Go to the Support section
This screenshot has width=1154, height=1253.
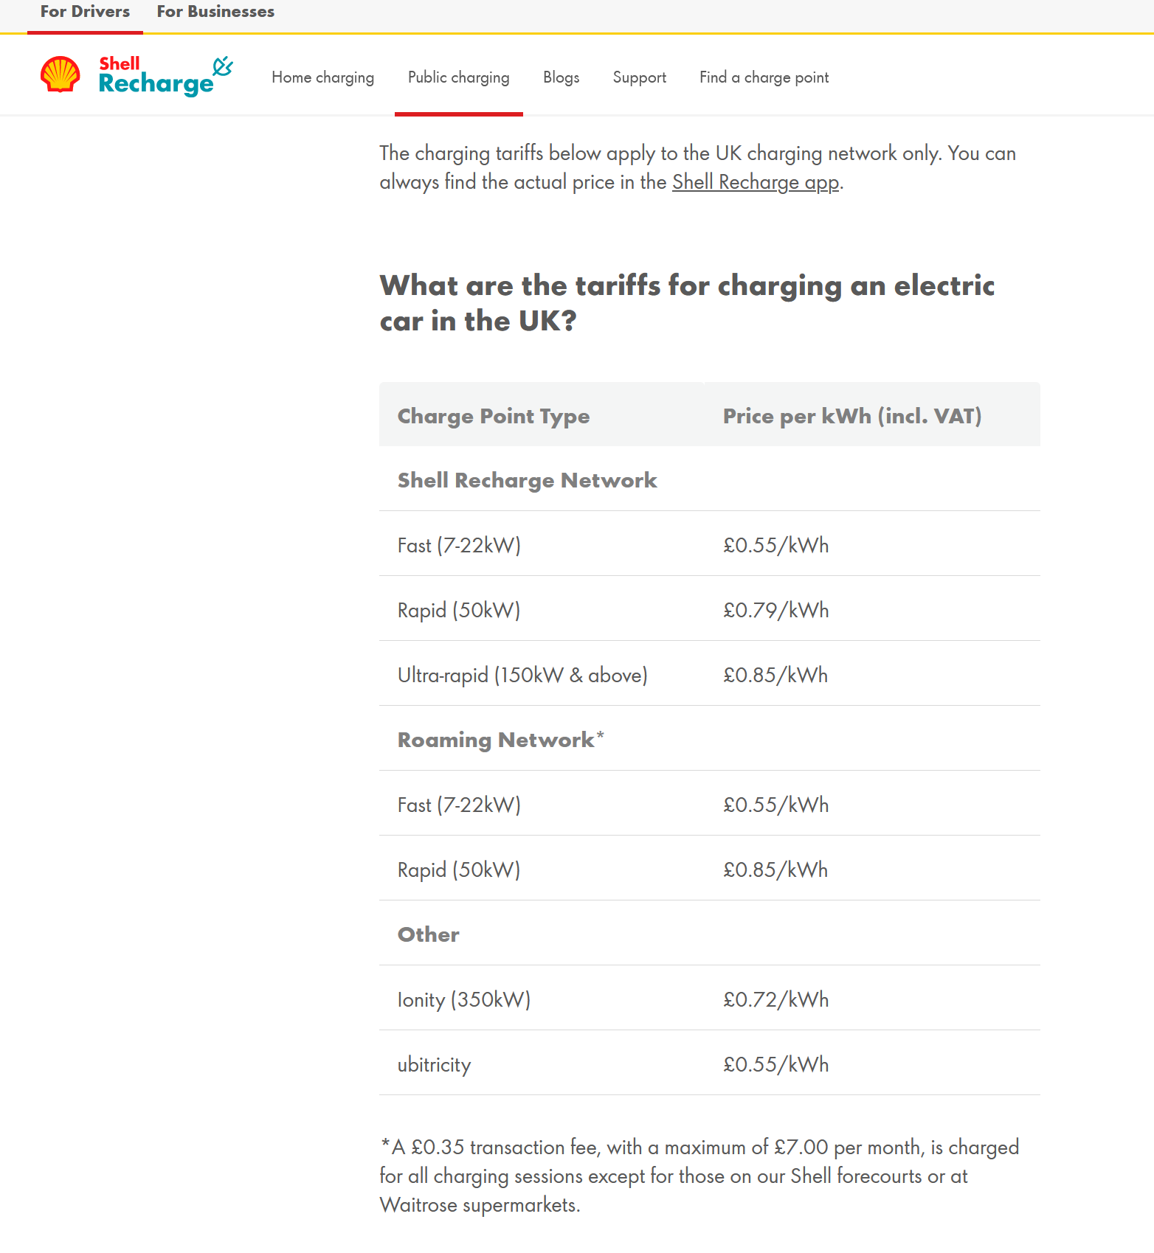point(639,77)
